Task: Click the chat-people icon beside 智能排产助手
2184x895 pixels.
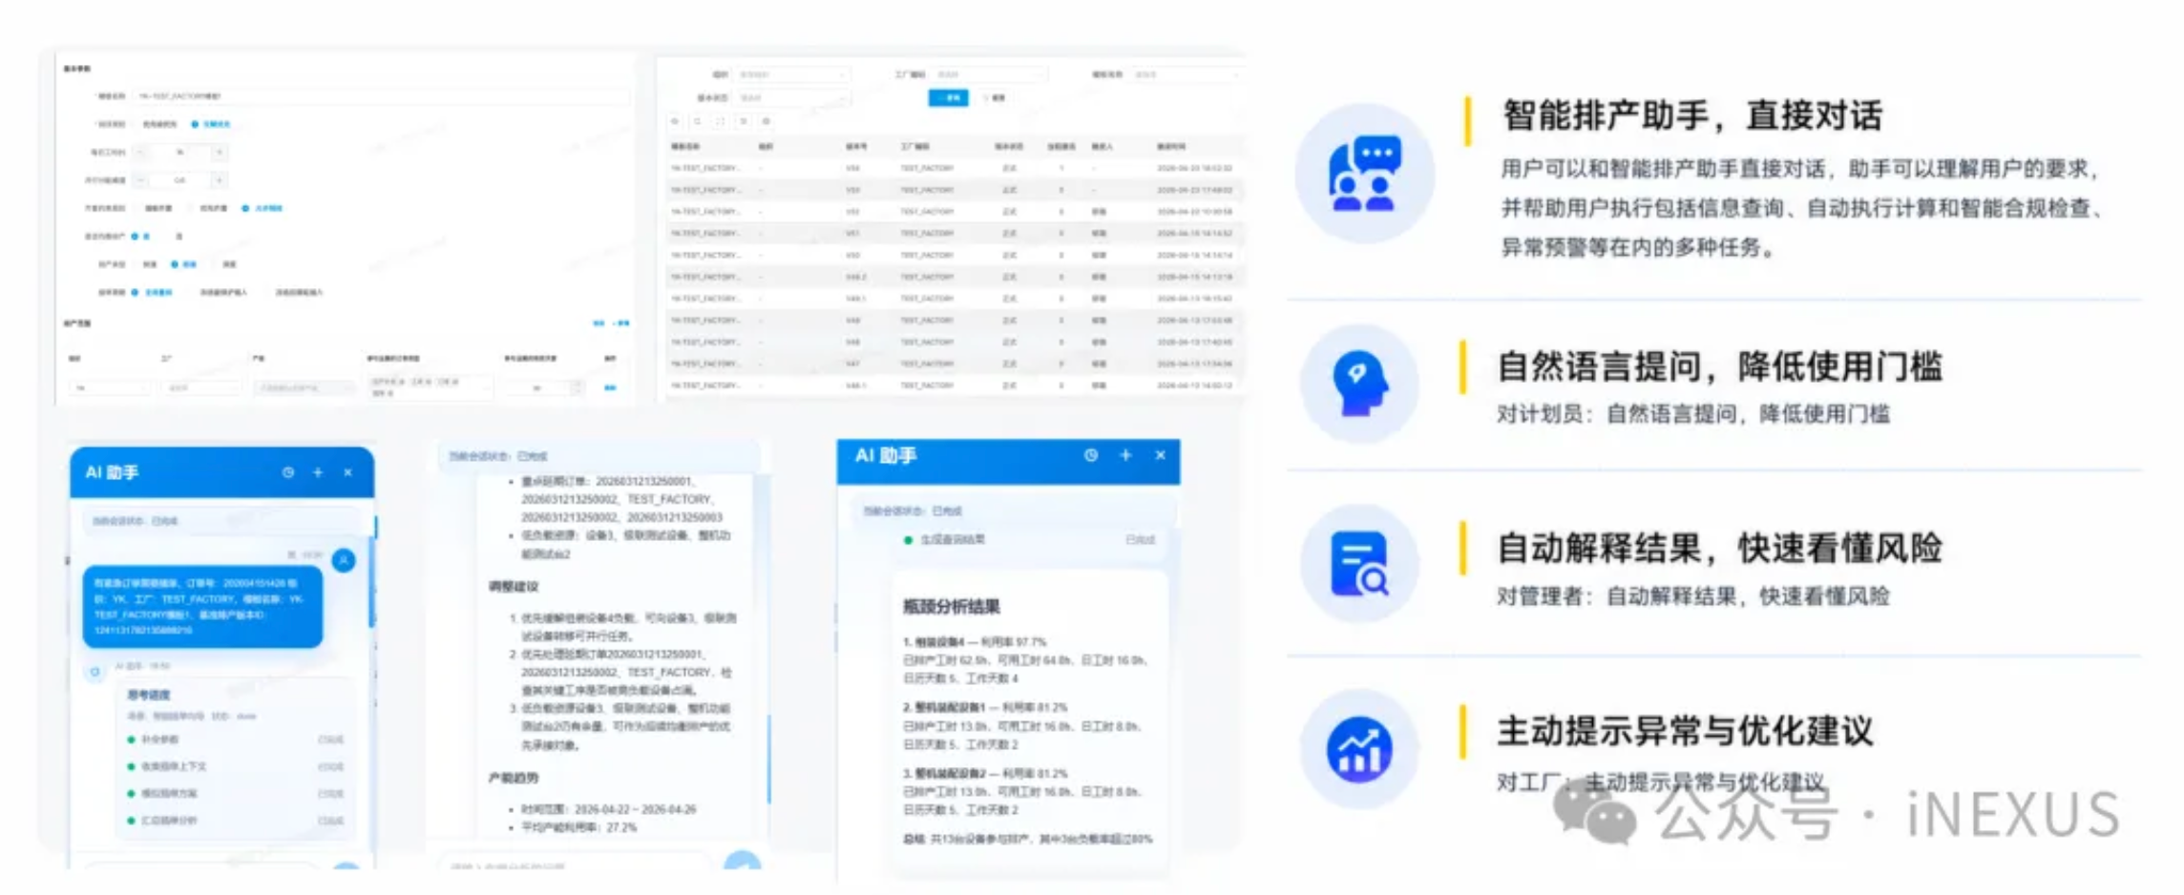Action: click(1365, 174)
